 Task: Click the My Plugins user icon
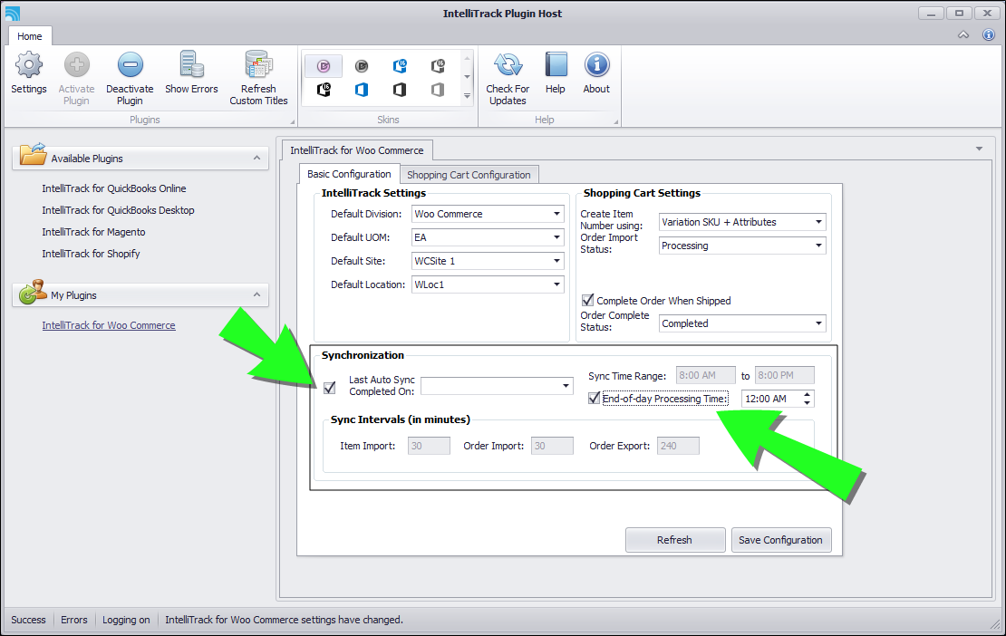(x=33, y=292)
